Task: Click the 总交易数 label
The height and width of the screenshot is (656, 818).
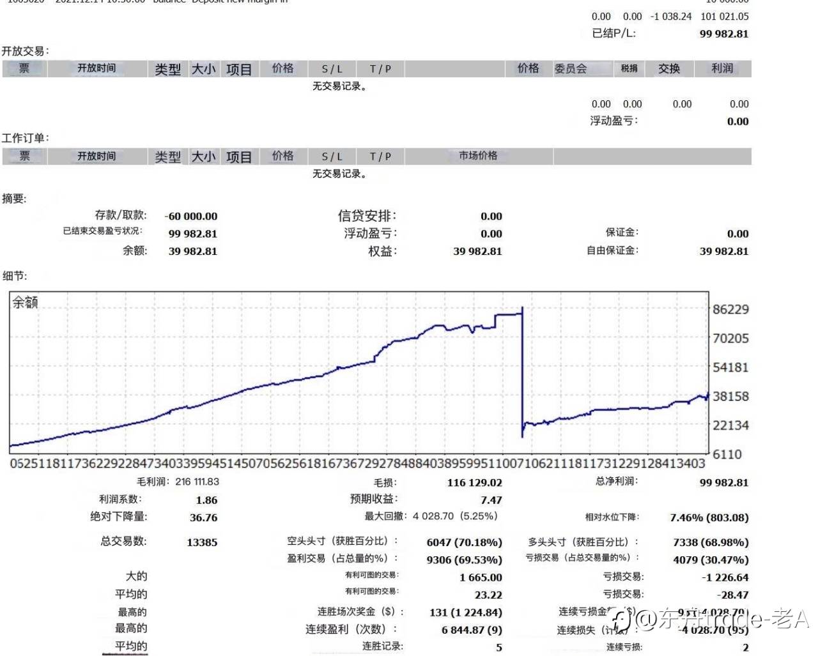Action: point(123,541)
